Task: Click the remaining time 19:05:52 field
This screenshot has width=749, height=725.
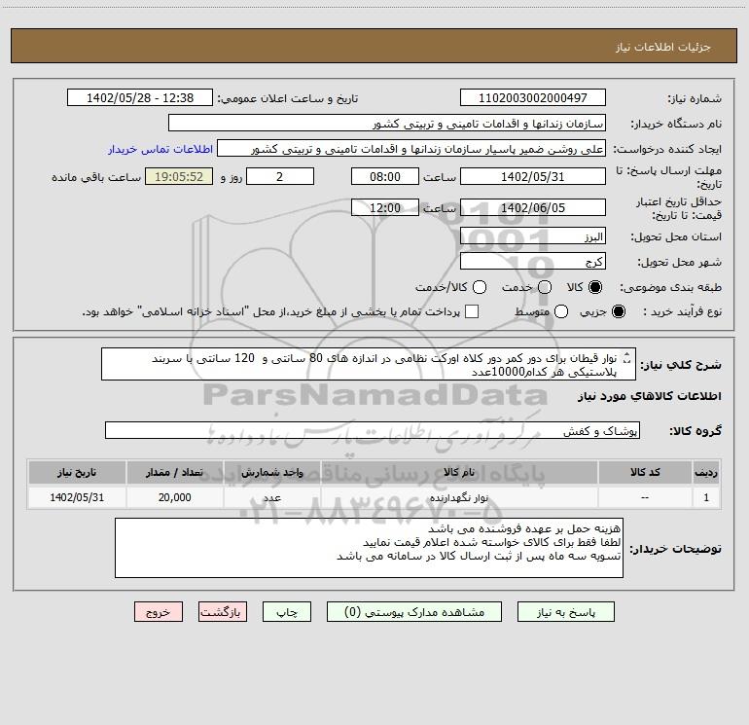Action: 179,176
